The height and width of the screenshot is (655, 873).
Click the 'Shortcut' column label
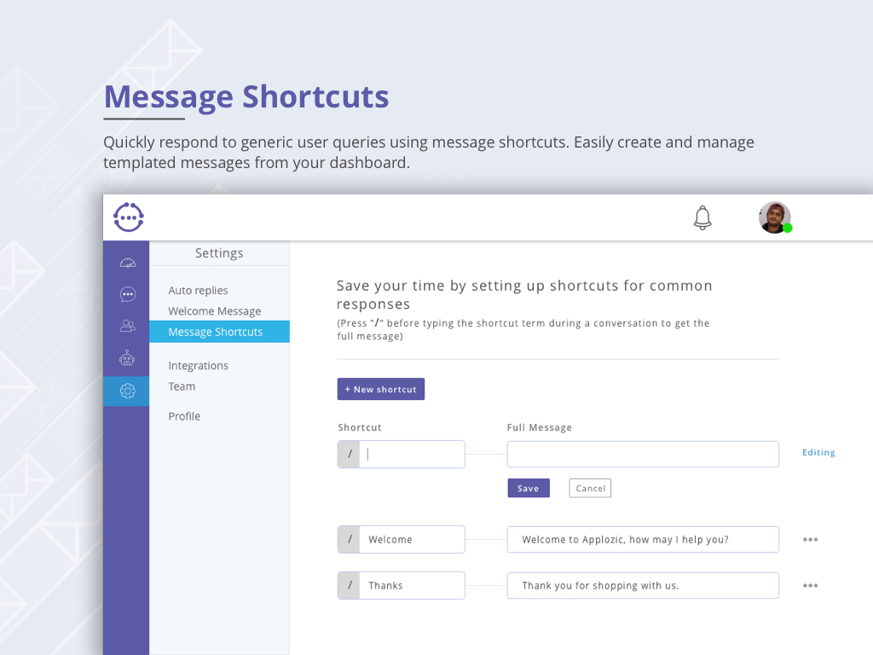click(x=360, y=427)
